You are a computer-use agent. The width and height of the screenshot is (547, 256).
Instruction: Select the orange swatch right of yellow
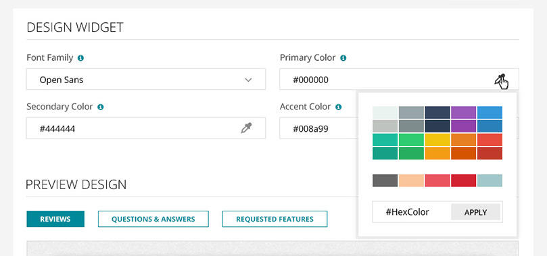pos(464,140)
